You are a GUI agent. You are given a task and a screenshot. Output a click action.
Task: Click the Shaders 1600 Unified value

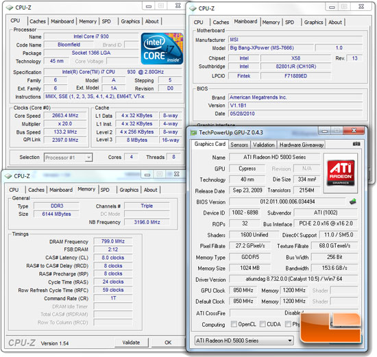tap(254, 235)
